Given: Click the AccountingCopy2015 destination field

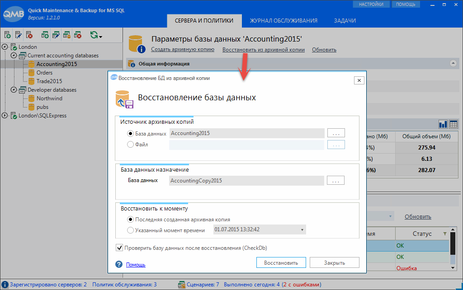Looking at the screenshot, I should coord(246,181).
